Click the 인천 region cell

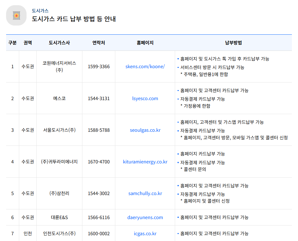coord(28,234)
